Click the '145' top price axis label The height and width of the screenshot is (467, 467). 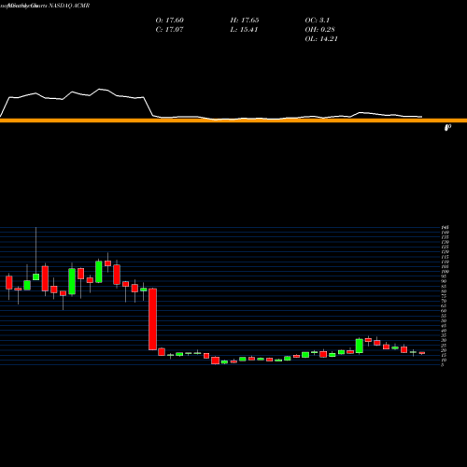pyautogui.click(x=446, y=228)
